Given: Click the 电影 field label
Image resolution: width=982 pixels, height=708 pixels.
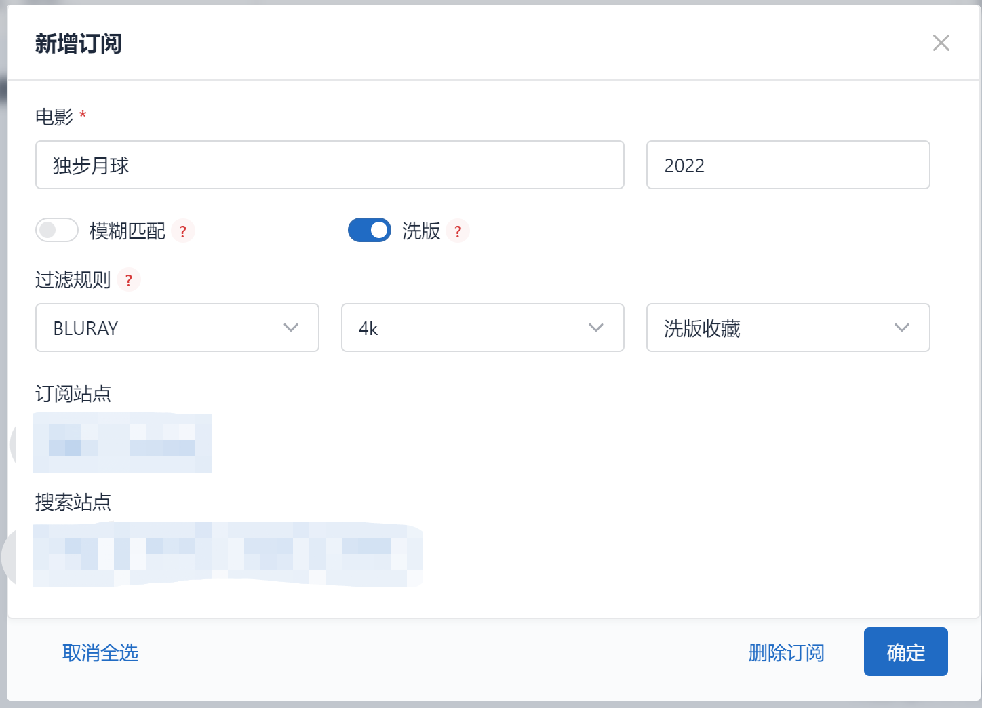Looking at the screenshot, I should pyautogui.click(x=54, y=117).
